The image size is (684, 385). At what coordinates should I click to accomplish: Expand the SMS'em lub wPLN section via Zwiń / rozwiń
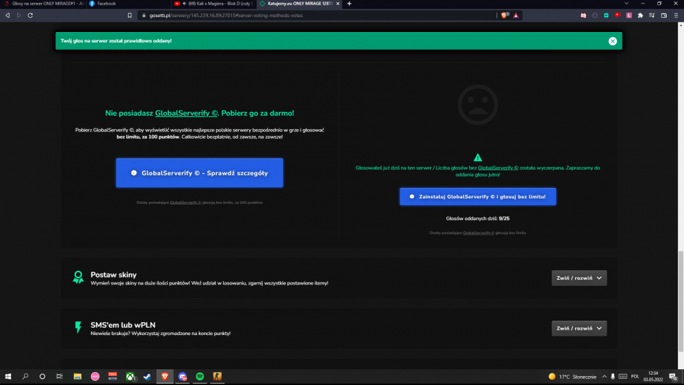click(579, 328)
